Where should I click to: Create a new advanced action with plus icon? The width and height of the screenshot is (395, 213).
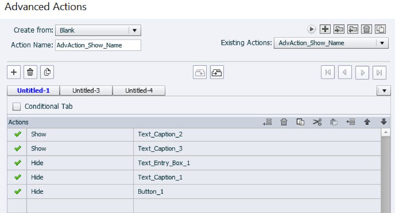[325, 29]
